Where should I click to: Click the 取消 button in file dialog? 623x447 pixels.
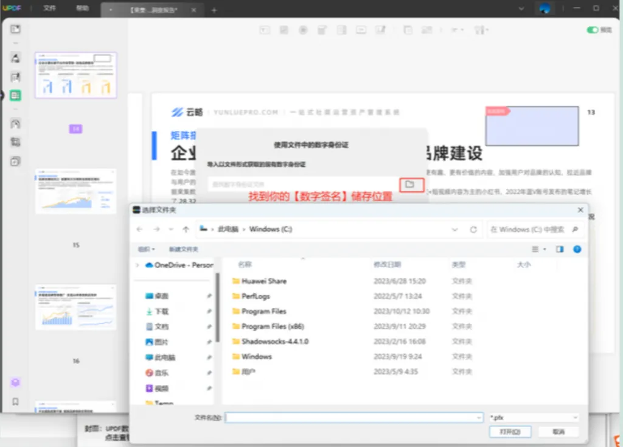click(559, 432)
